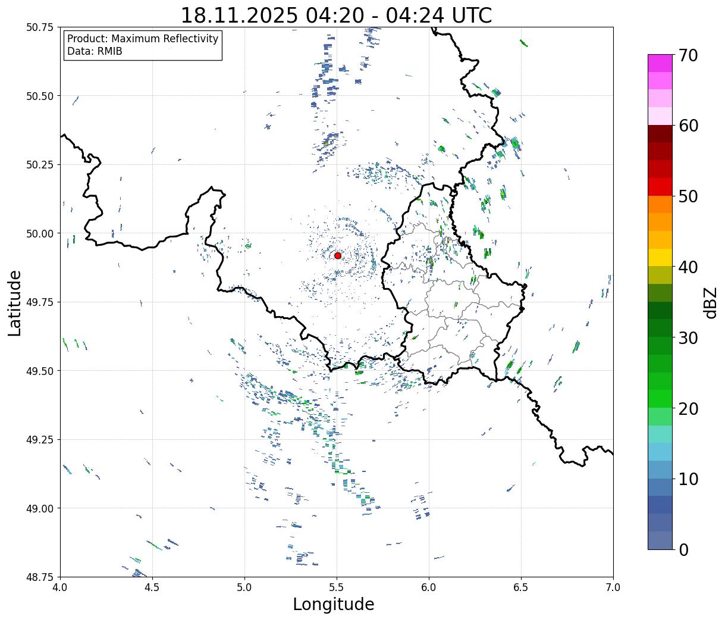The image size is (725, 619).
Task: Click the latitude tick label 49.50
Action: coord(40,371)
